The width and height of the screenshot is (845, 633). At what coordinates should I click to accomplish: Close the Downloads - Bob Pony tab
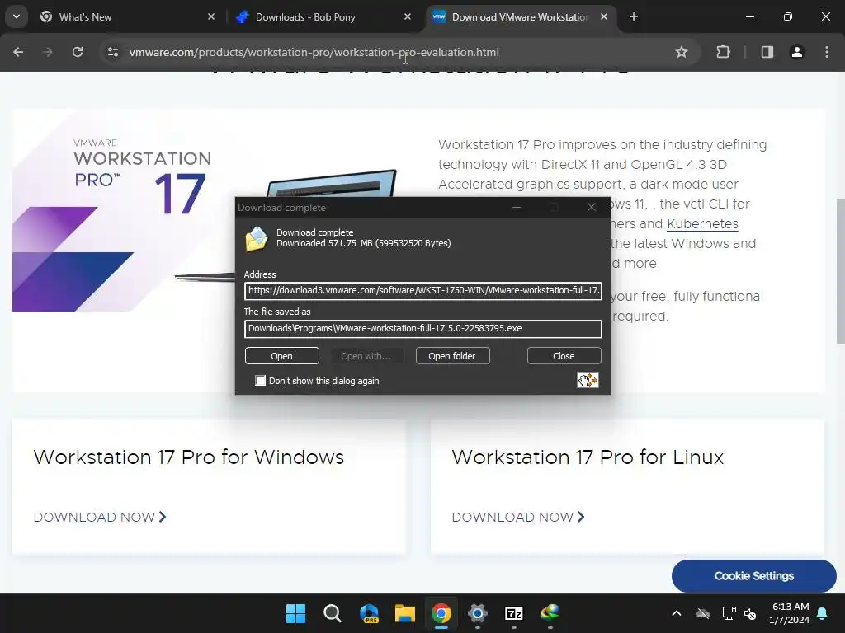click(408, 16)
